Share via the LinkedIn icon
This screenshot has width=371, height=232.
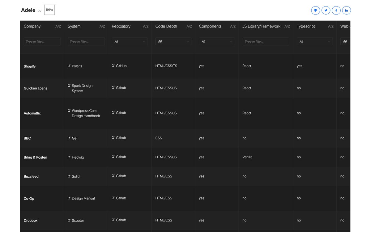tap(347, 10)
